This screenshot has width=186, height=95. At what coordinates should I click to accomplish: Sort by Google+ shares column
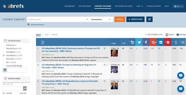click(x=153, y=42)
